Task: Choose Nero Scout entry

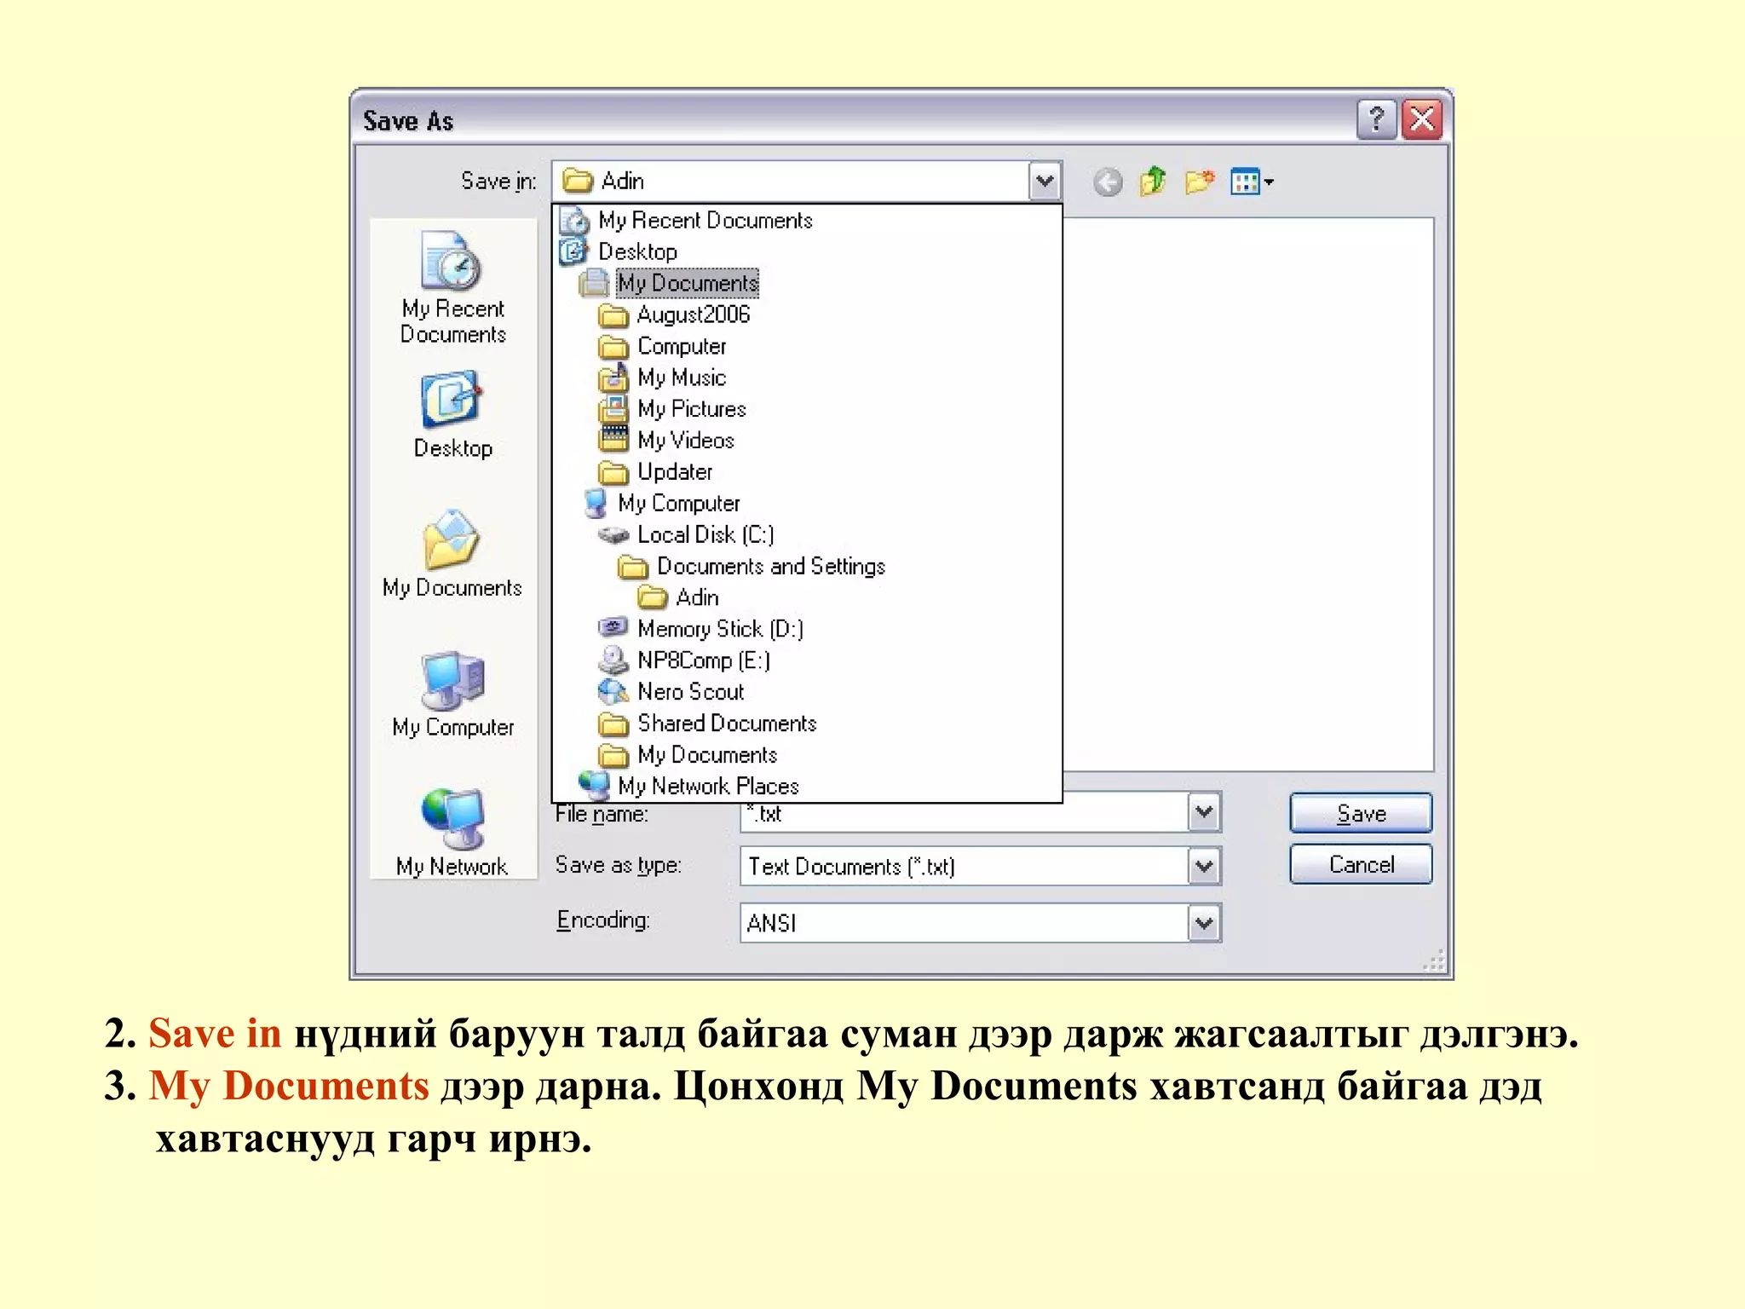Action: click(671, 692)
